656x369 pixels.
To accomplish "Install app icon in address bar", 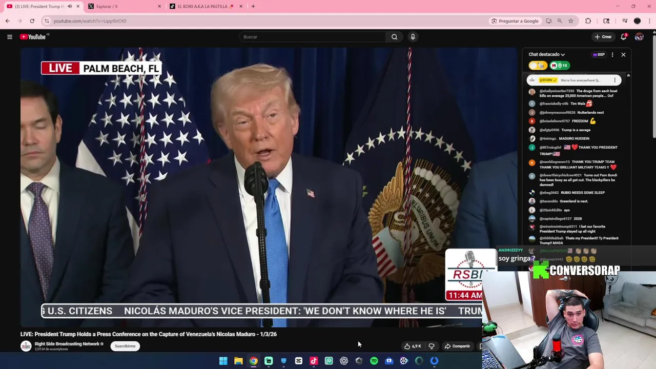I will [x=548, y=21].
